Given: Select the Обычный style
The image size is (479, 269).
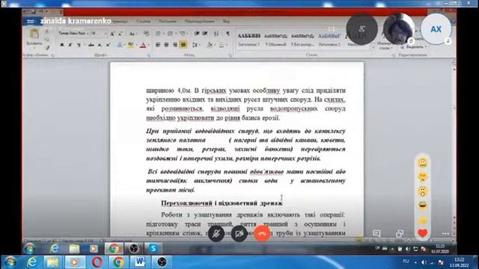Looking at the screenshot, I should pyautogui.click(x=275, y=40).
